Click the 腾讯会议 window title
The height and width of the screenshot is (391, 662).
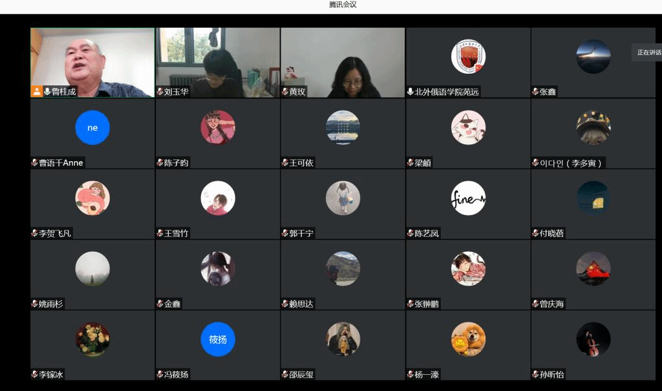pos(343,5)
